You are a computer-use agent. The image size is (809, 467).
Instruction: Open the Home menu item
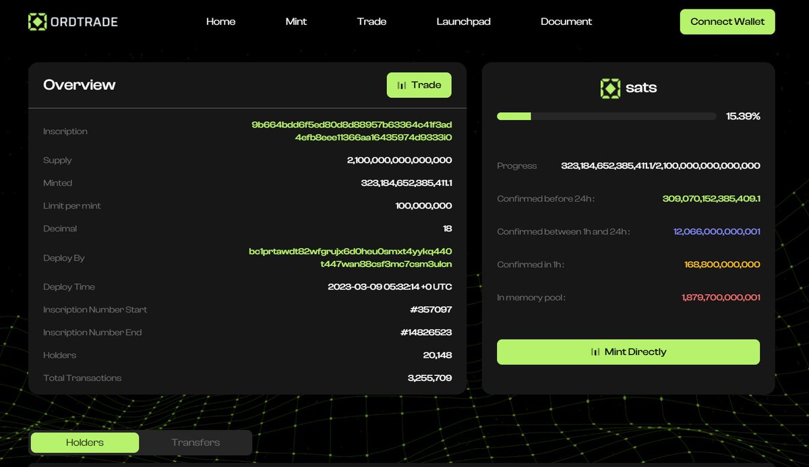click(220, 22)
